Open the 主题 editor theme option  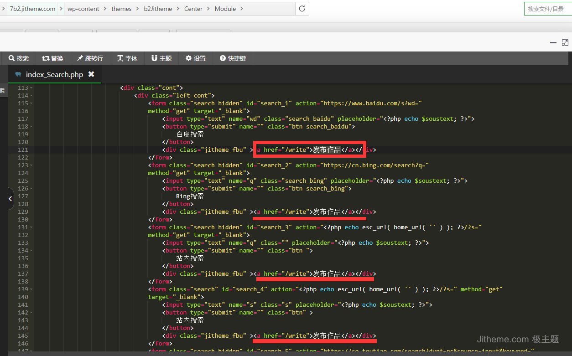click(x=161, y=58)
